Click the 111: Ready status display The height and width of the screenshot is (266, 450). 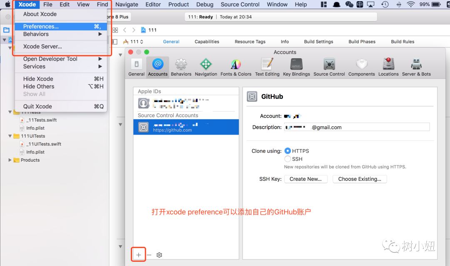coord(281,17)
